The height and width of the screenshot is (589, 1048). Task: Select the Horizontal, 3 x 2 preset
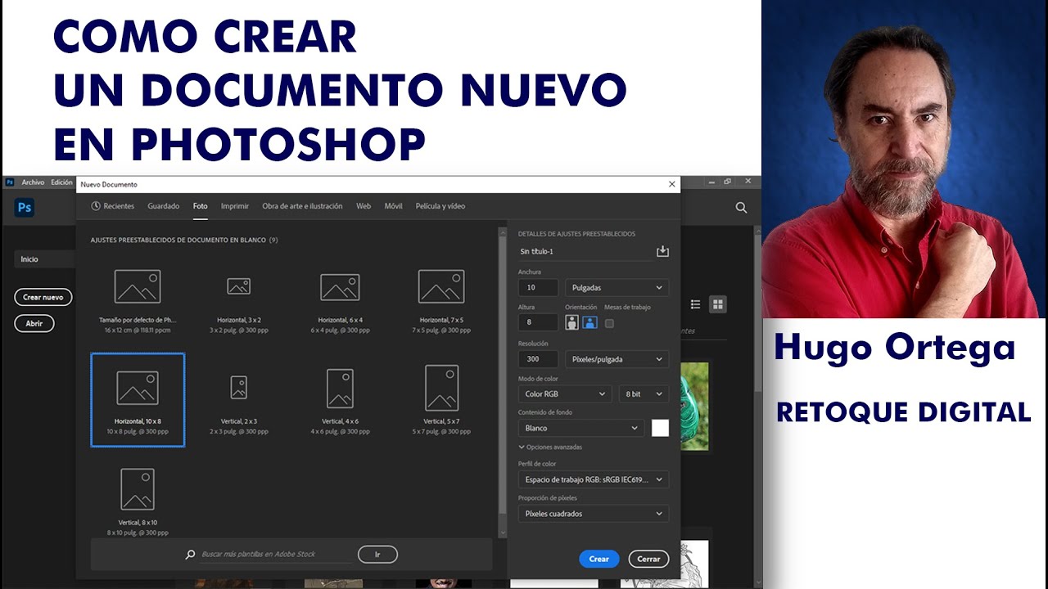(x=238, y=300)
